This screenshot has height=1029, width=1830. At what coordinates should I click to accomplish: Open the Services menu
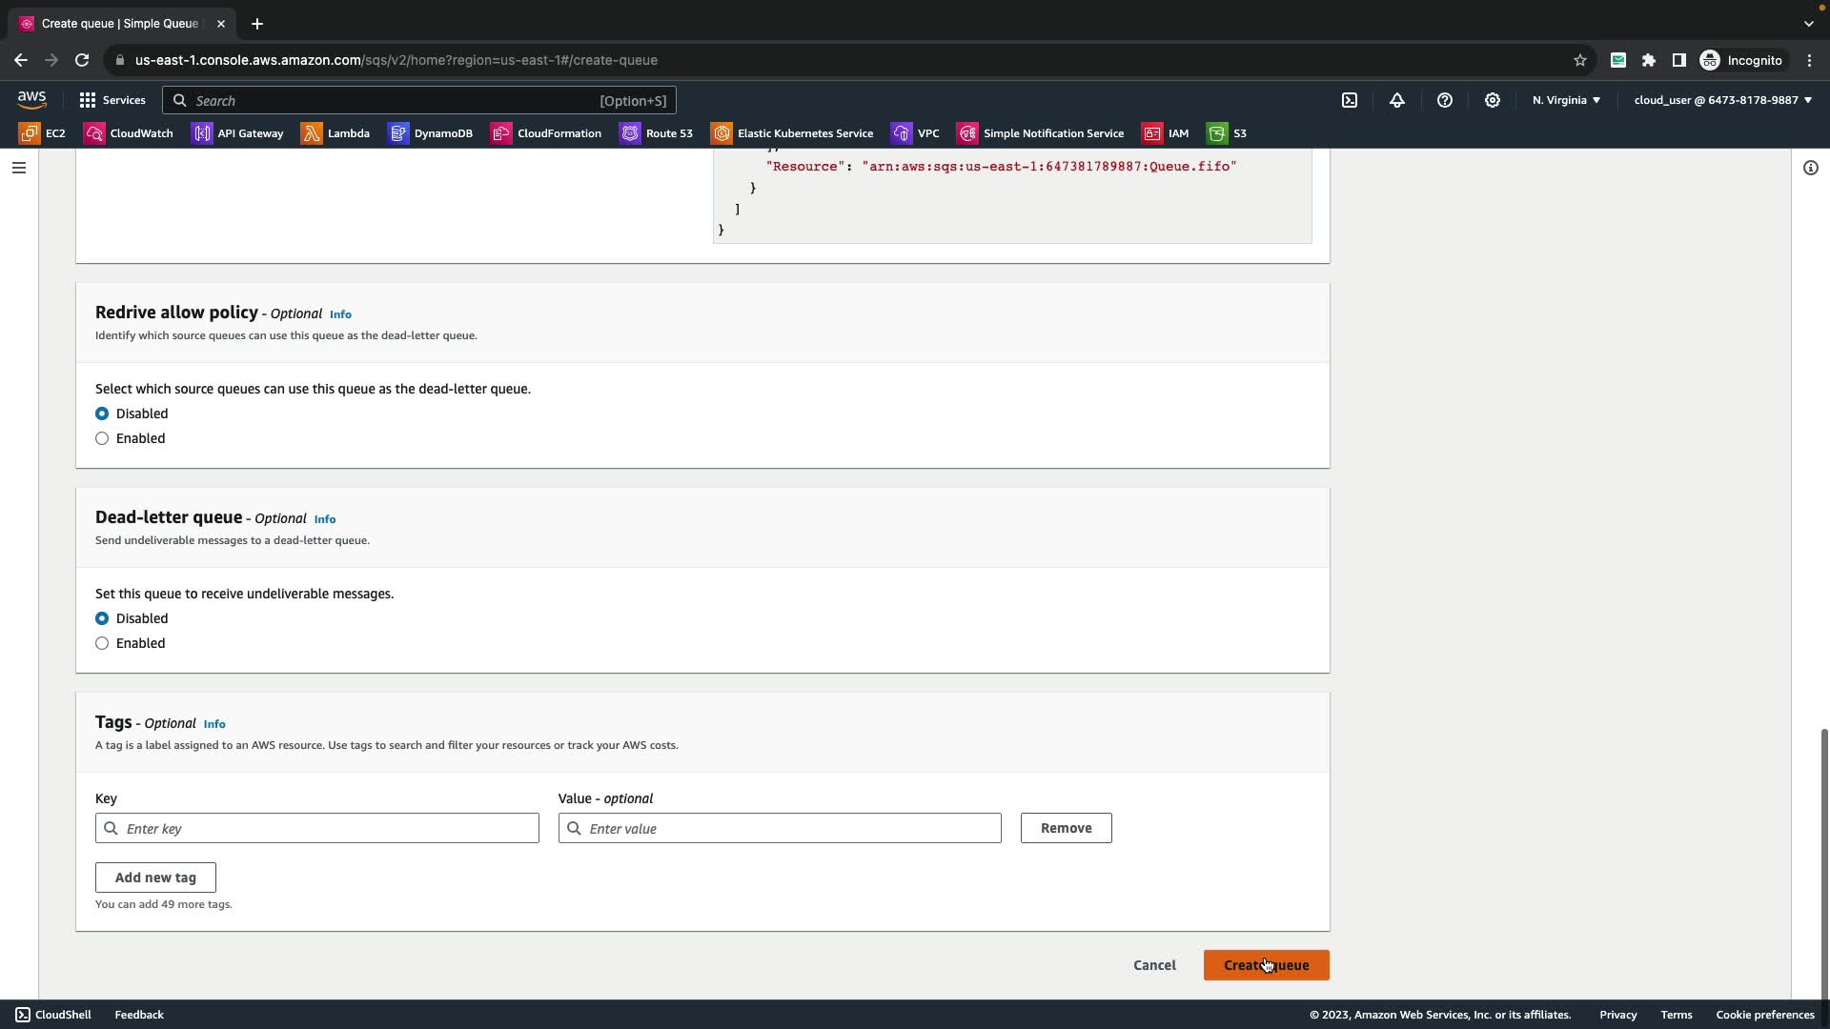[112, 100]
